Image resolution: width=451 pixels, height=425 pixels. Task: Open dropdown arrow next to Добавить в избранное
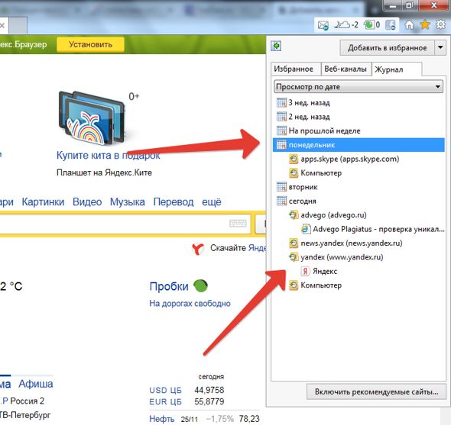440,47
